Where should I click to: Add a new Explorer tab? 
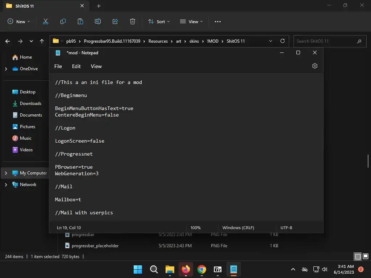[99, 6]
